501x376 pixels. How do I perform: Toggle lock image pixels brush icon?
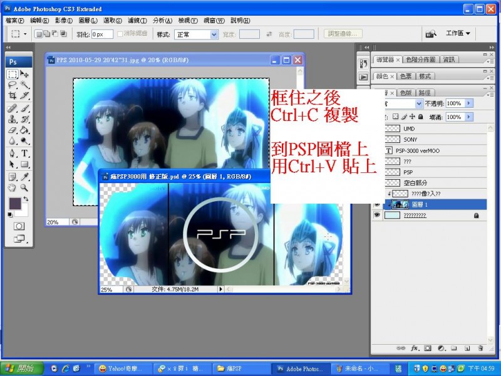[404, 117]
